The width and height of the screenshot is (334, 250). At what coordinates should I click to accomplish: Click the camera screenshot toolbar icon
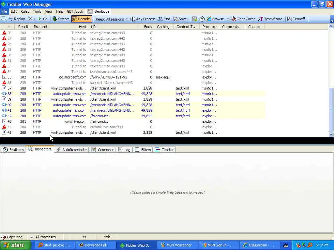(194, 19)
